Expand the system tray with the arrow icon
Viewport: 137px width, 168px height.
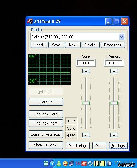53,163
